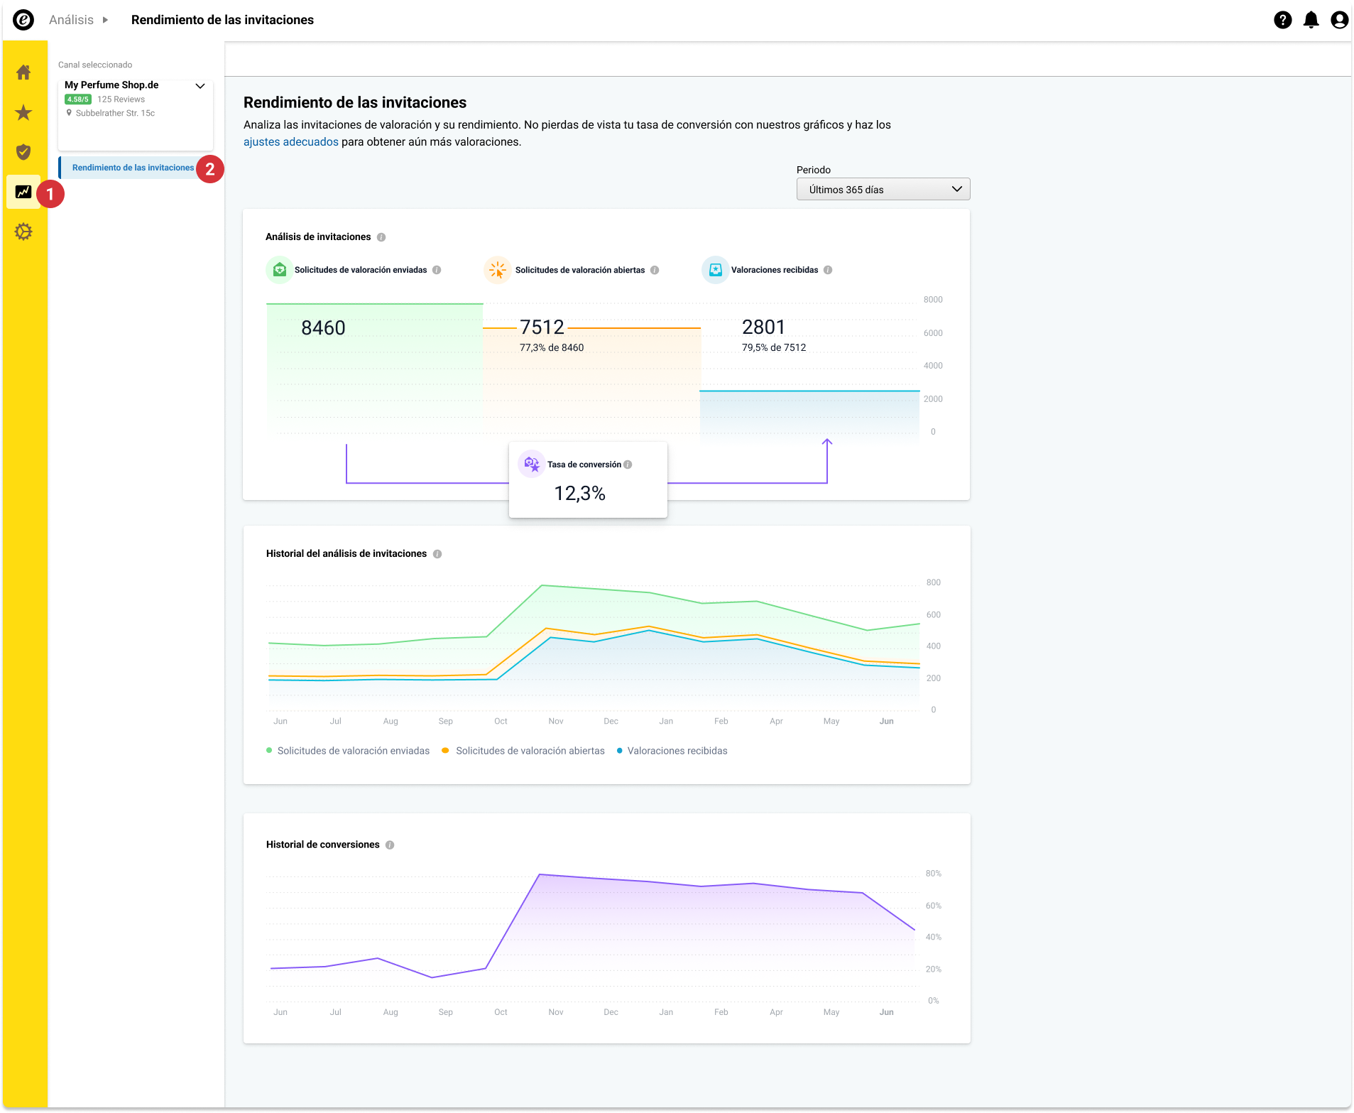Click info icon beside Historial de conversiones
The image size is (1354, 1113).
click(x=390, y=845)
